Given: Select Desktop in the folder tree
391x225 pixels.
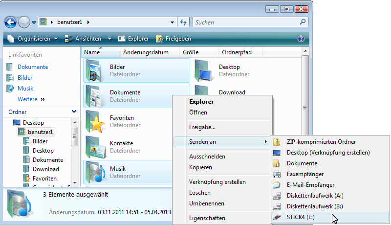Looking at the screenshot, I should pos(33,123).
